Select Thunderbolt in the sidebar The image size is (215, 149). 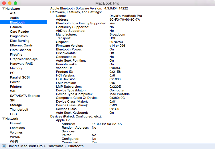pyautogui.click(x=19, y=109)
